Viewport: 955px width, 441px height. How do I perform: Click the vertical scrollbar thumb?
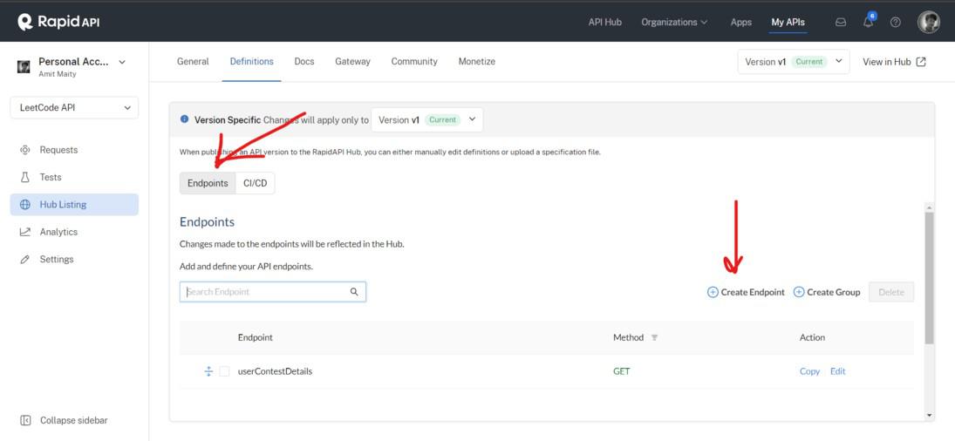click(929, 278)
